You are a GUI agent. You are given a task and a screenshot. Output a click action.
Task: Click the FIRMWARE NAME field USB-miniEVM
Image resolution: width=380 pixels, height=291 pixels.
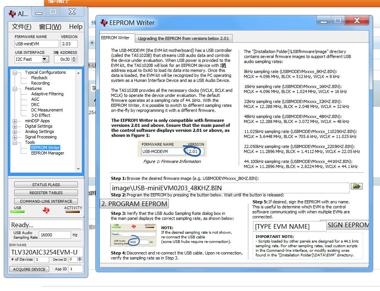(36, 44)
